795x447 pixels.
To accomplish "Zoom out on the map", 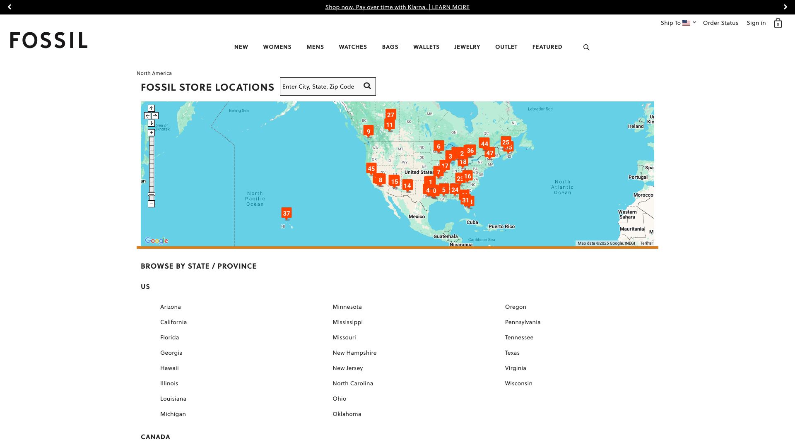I will tap(151, 204).
